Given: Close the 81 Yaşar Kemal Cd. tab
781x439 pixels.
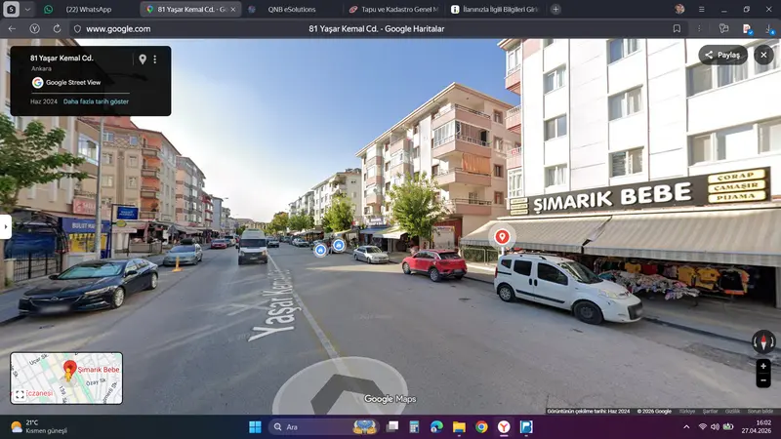Looking at the screenshot, I should point(233,10).
